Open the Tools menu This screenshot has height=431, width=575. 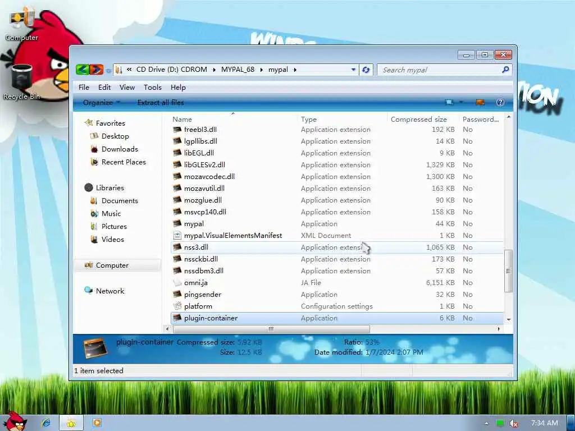pos(153,87)
